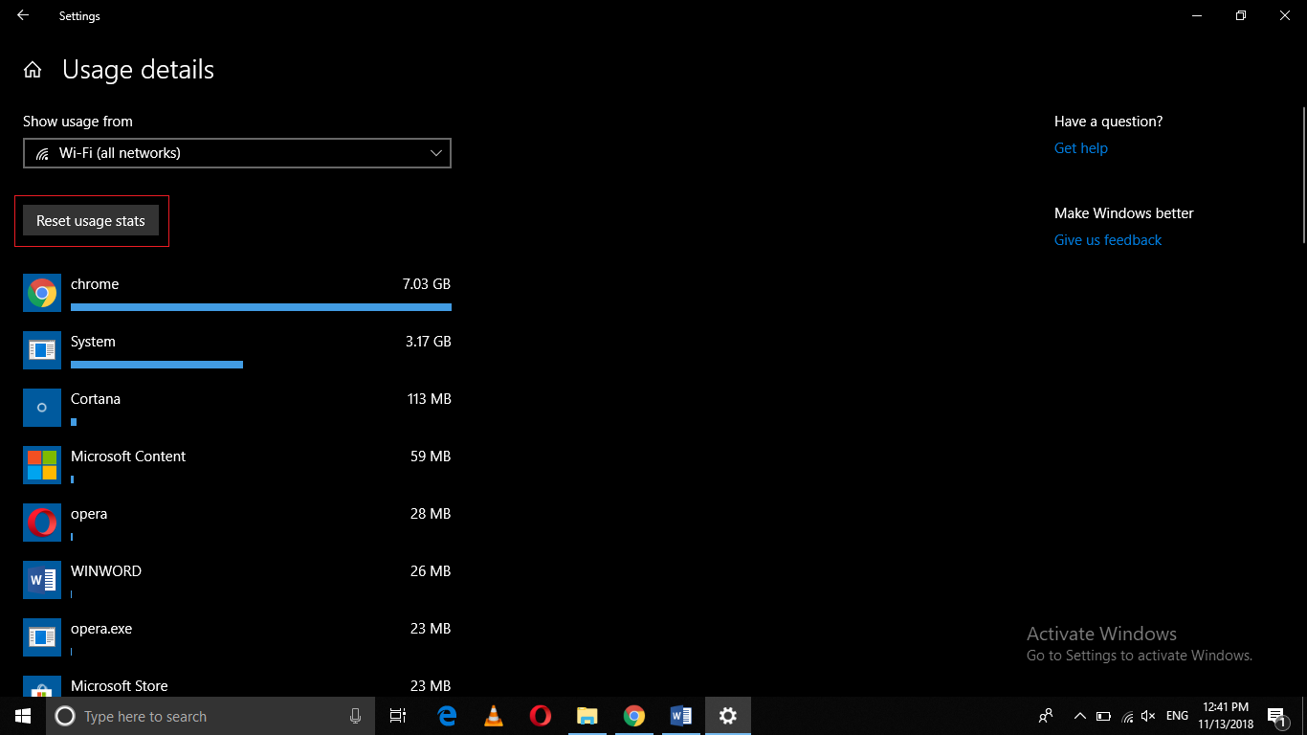Viewport: 1307px width, 735px height.
Task: Click the 'Usage details' page heading
Action: (138, 70)
